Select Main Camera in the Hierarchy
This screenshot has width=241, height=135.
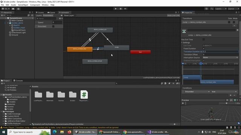(17, 21)
